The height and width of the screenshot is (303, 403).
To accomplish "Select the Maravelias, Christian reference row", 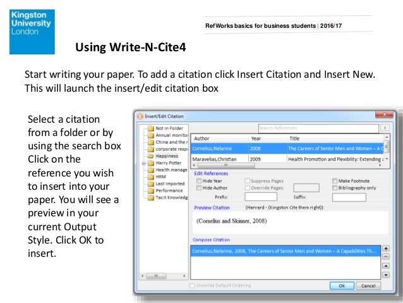I will 287,159.
